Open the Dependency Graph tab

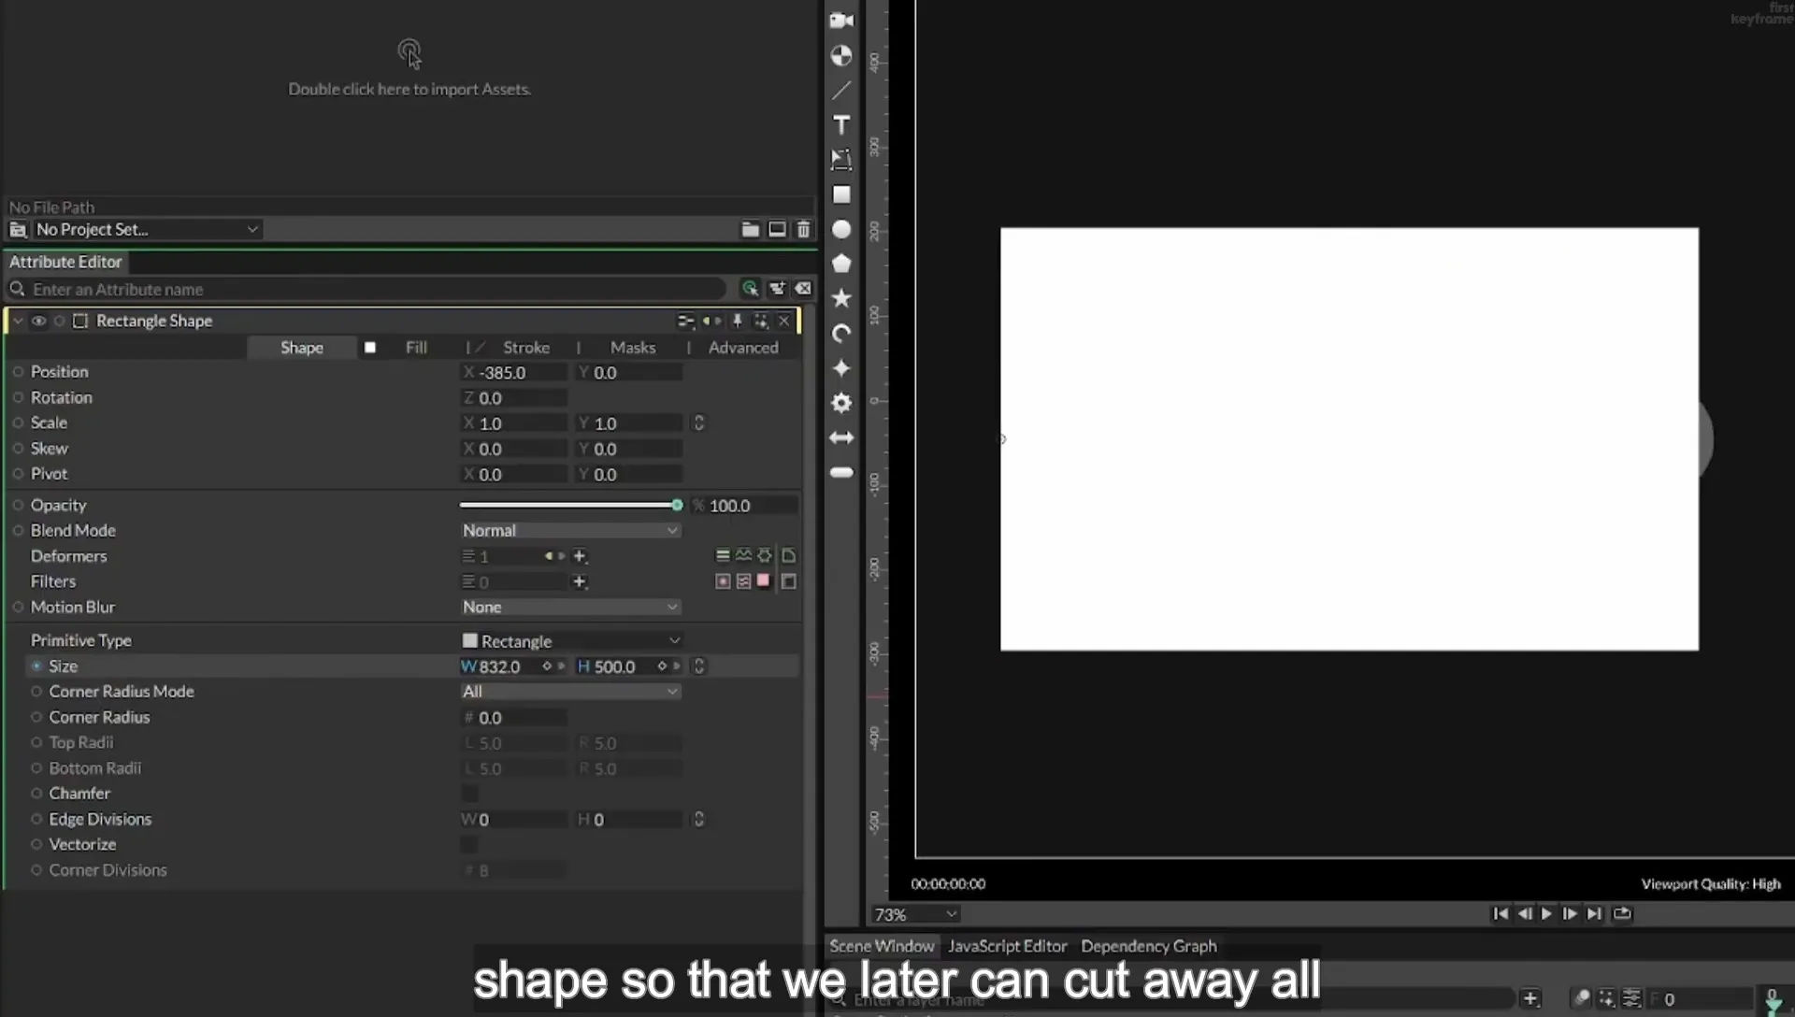[1149, 946]
